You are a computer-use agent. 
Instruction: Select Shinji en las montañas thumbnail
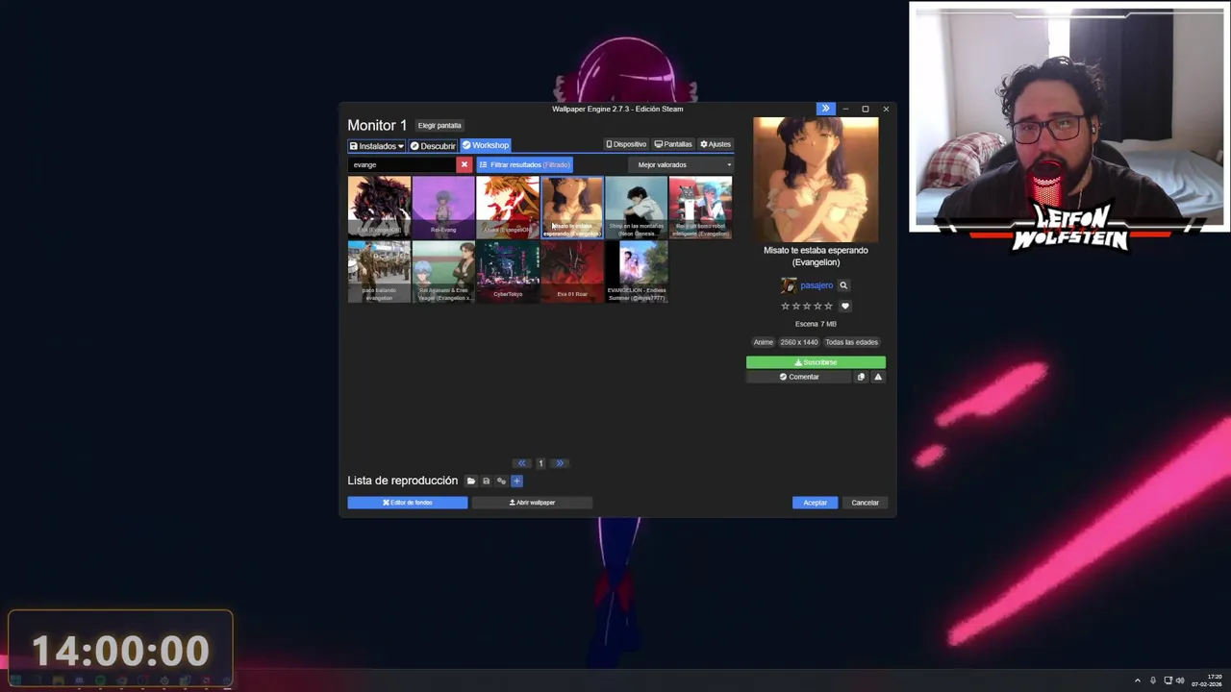(x=636, y=207)
